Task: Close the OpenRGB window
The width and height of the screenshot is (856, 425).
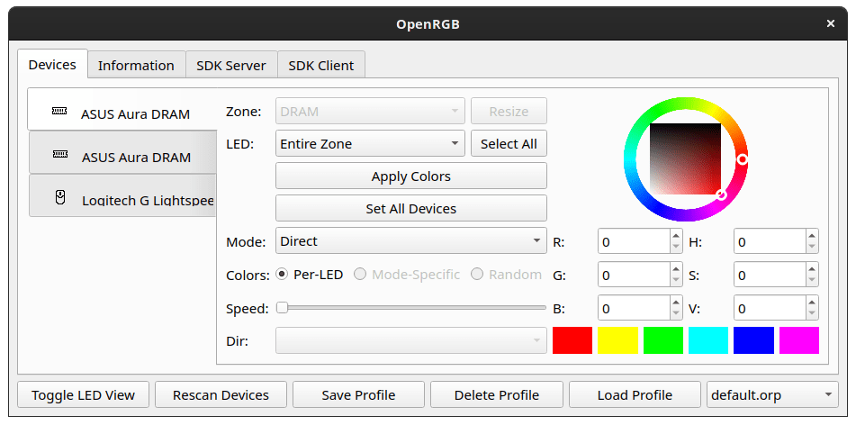Action: point(830,23)
